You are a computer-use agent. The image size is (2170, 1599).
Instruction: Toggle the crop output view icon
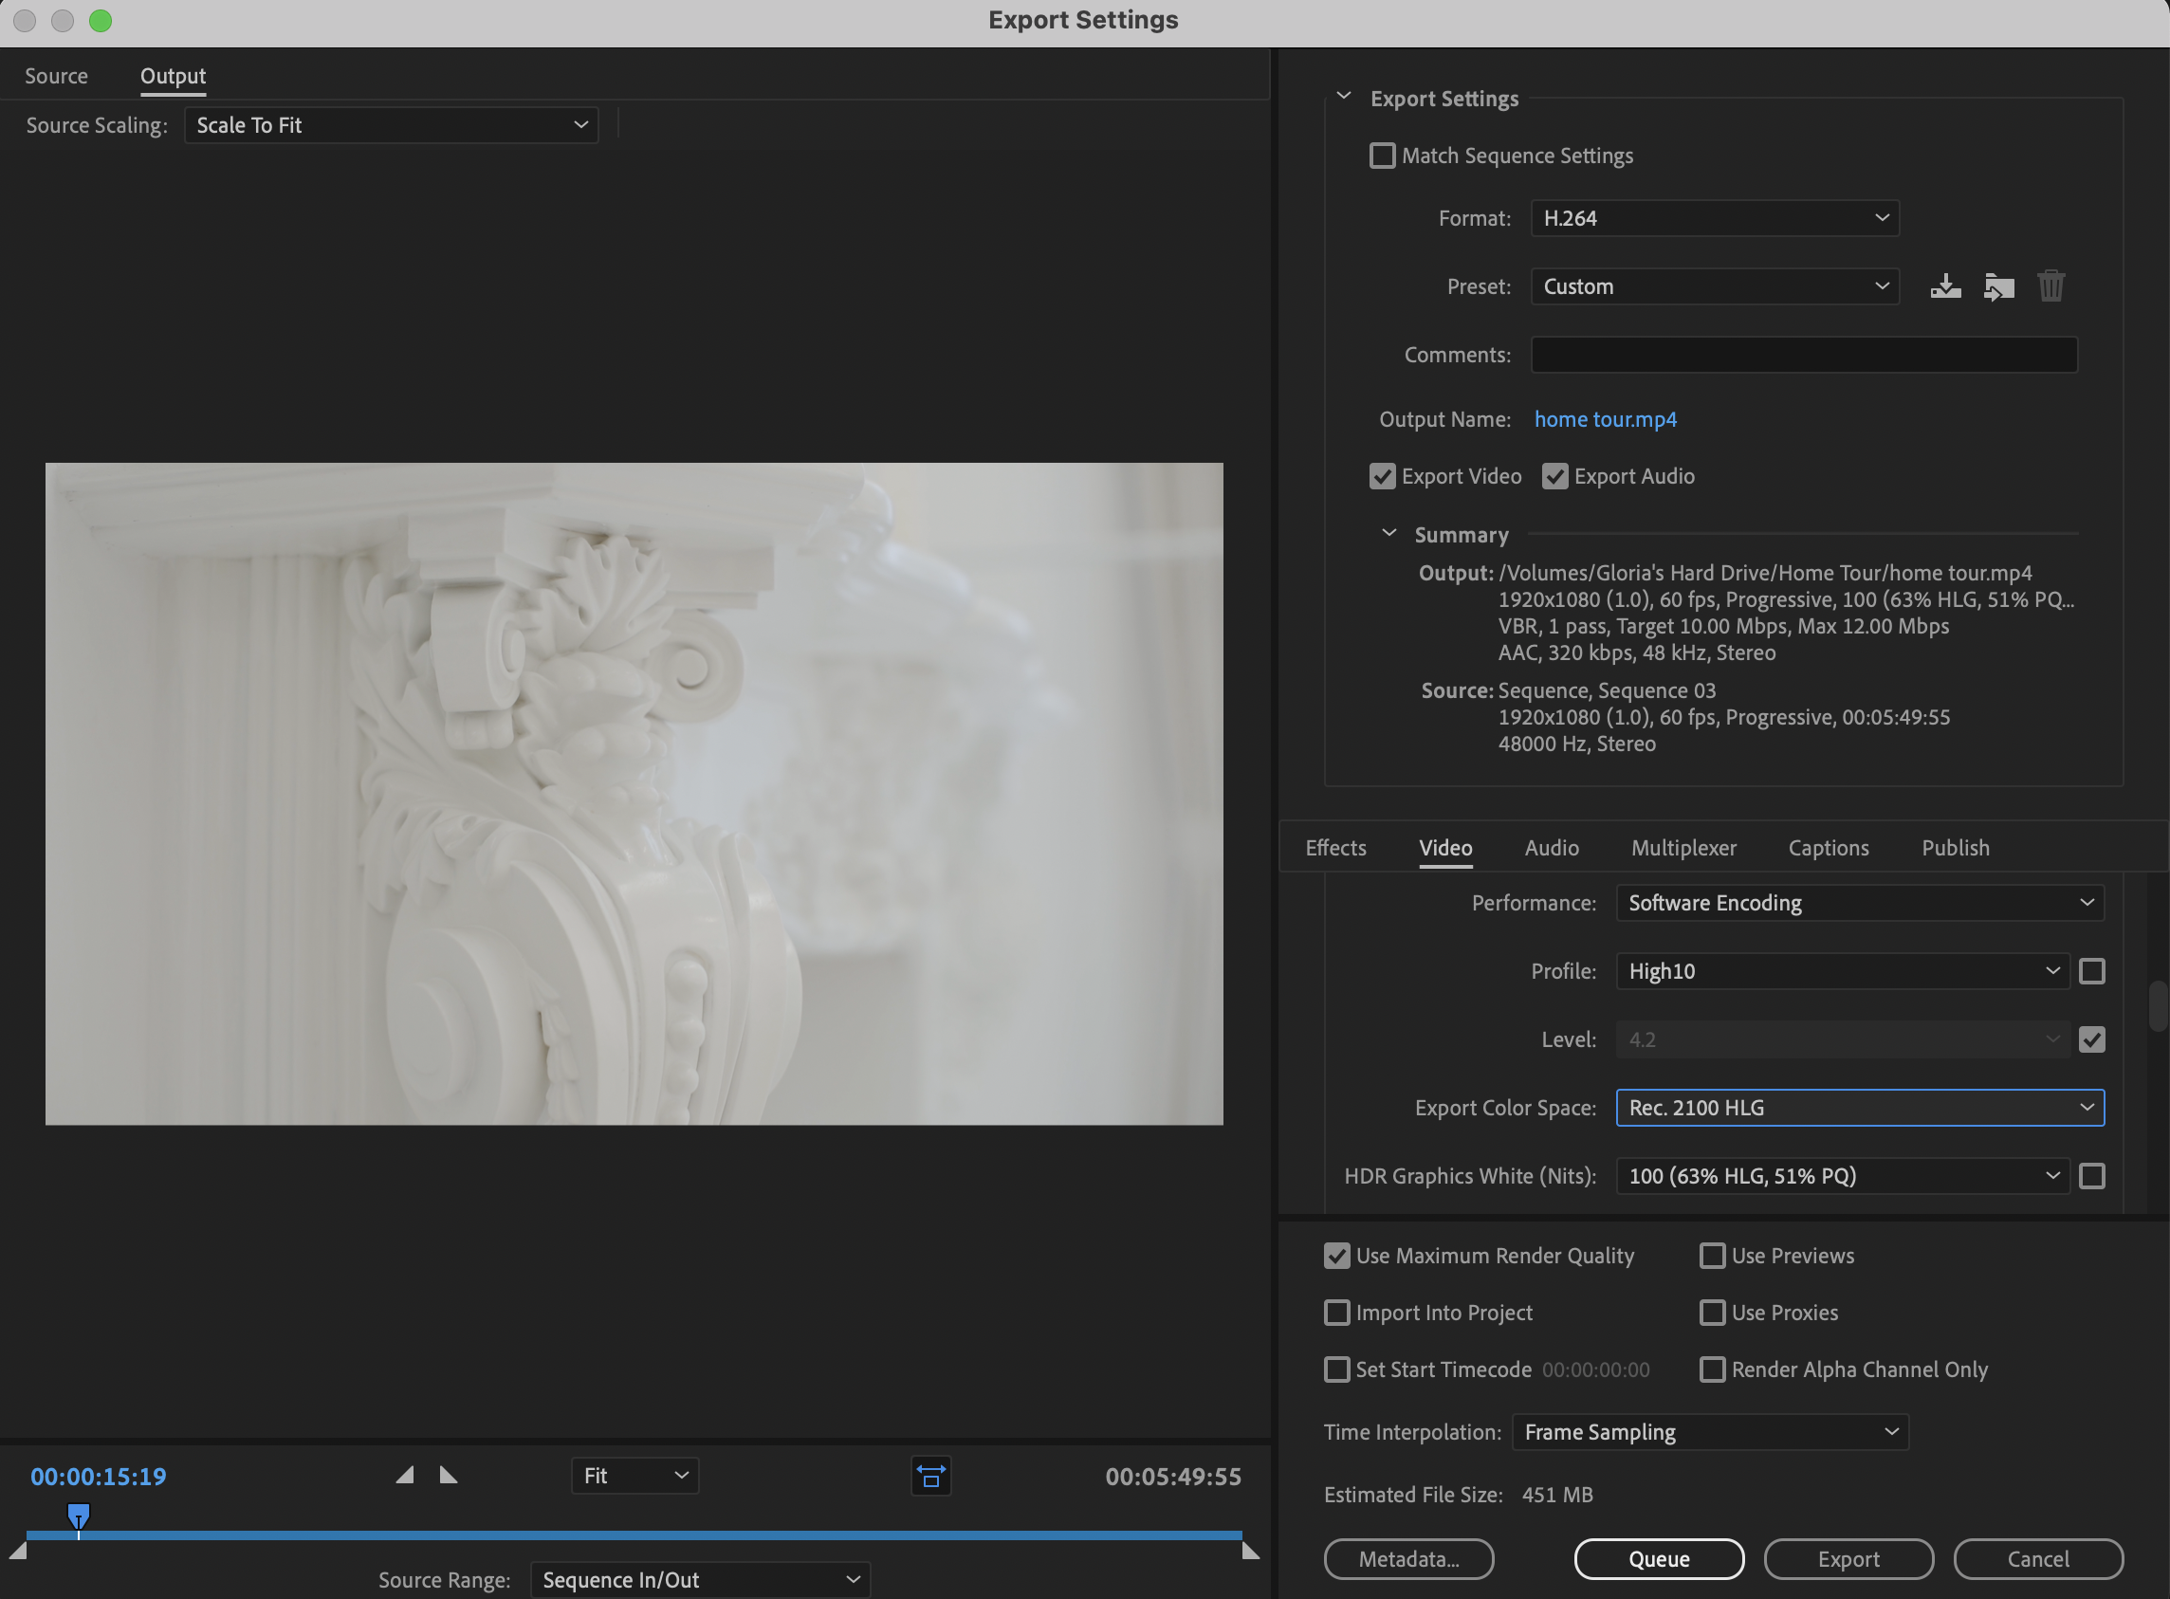(x=929, y=1475)
